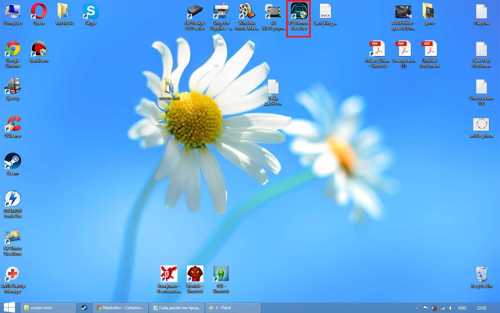Image resolution: width=500 pixels, height=313 pixels.
Task: Click the ENG input language indicator
Action: (462, 308)
